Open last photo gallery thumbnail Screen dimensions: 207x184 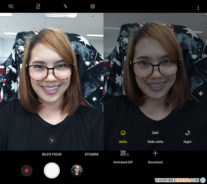click(77, 171)
